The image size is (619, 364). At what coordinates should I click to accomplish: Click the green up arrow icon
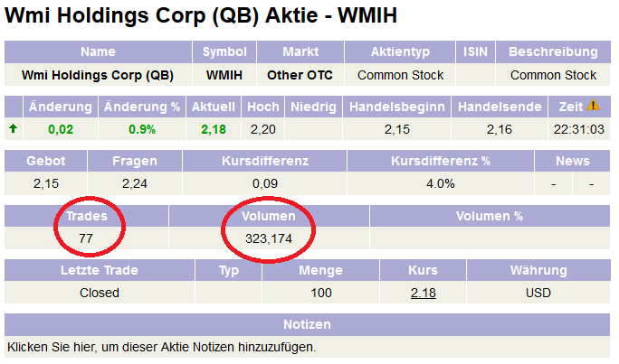click(x=13, y=129)
